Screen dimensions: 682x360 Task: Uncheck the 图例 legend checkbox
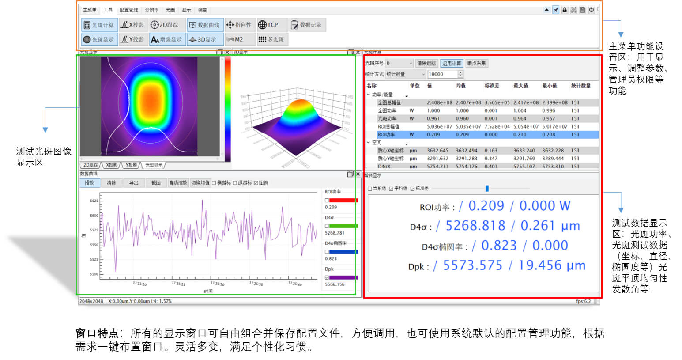click(256, 183)
